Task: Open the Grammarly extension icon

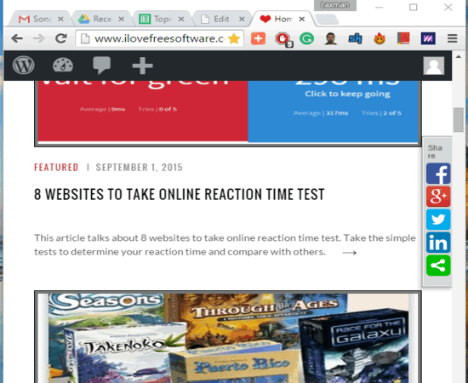Action: click(307, 38)
